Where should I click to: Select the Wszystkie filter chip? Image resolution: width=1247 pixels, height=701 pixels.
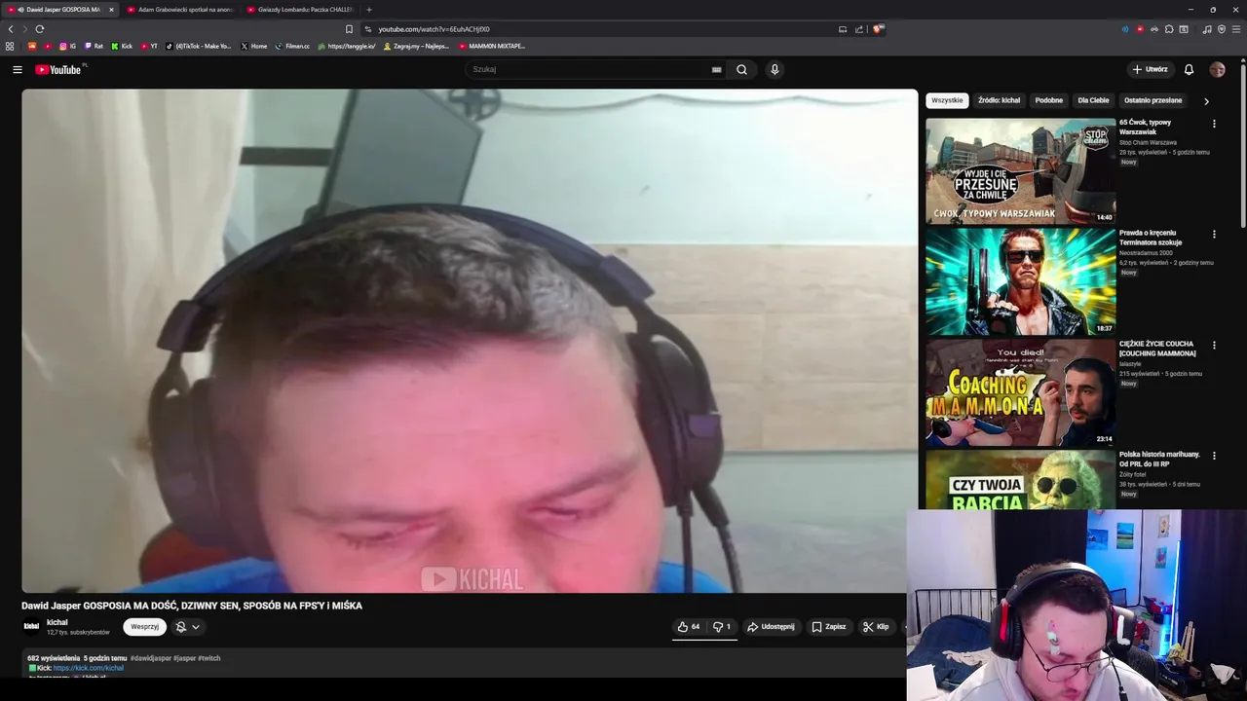coord(947,100)
